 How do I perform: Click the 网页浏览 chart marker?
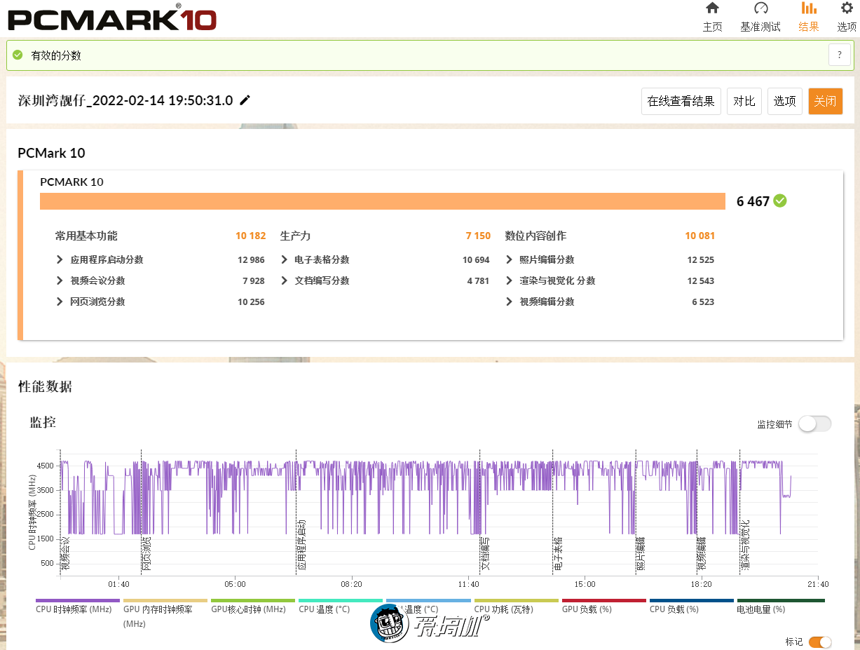[x=146, y=555]
